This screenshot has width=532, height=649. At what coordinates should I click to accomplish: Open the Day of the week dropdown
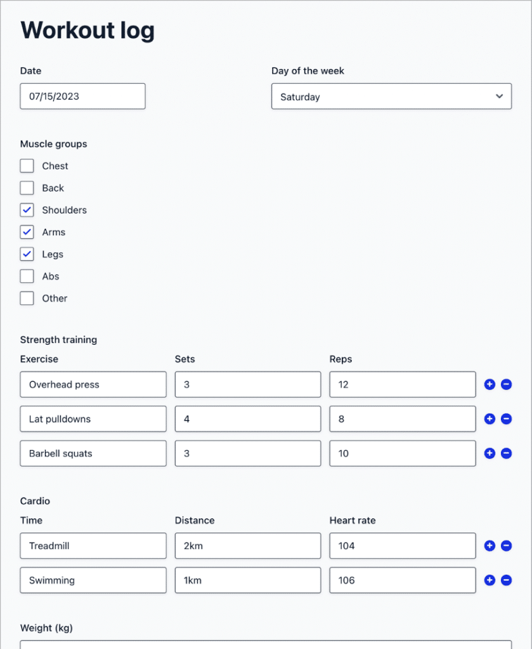391,96
